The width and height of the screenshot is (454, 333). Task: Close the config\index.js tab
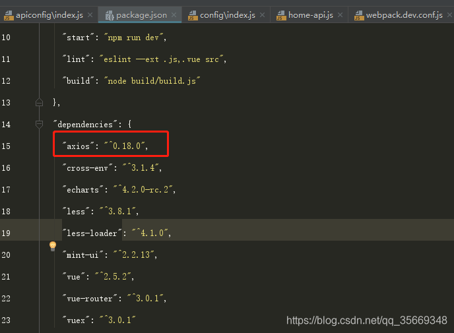click(263, 15)
